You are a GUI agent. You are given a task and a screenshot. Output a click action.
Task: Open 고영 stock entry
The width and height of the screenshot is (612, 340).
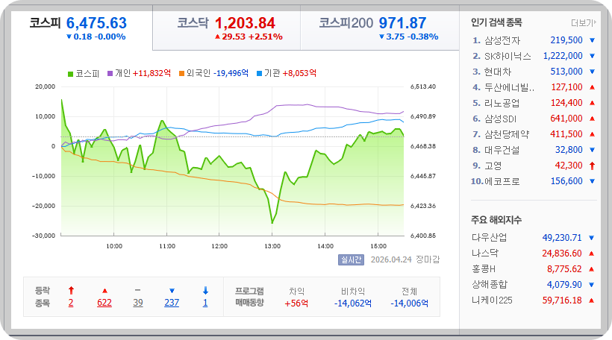(493, 166)
